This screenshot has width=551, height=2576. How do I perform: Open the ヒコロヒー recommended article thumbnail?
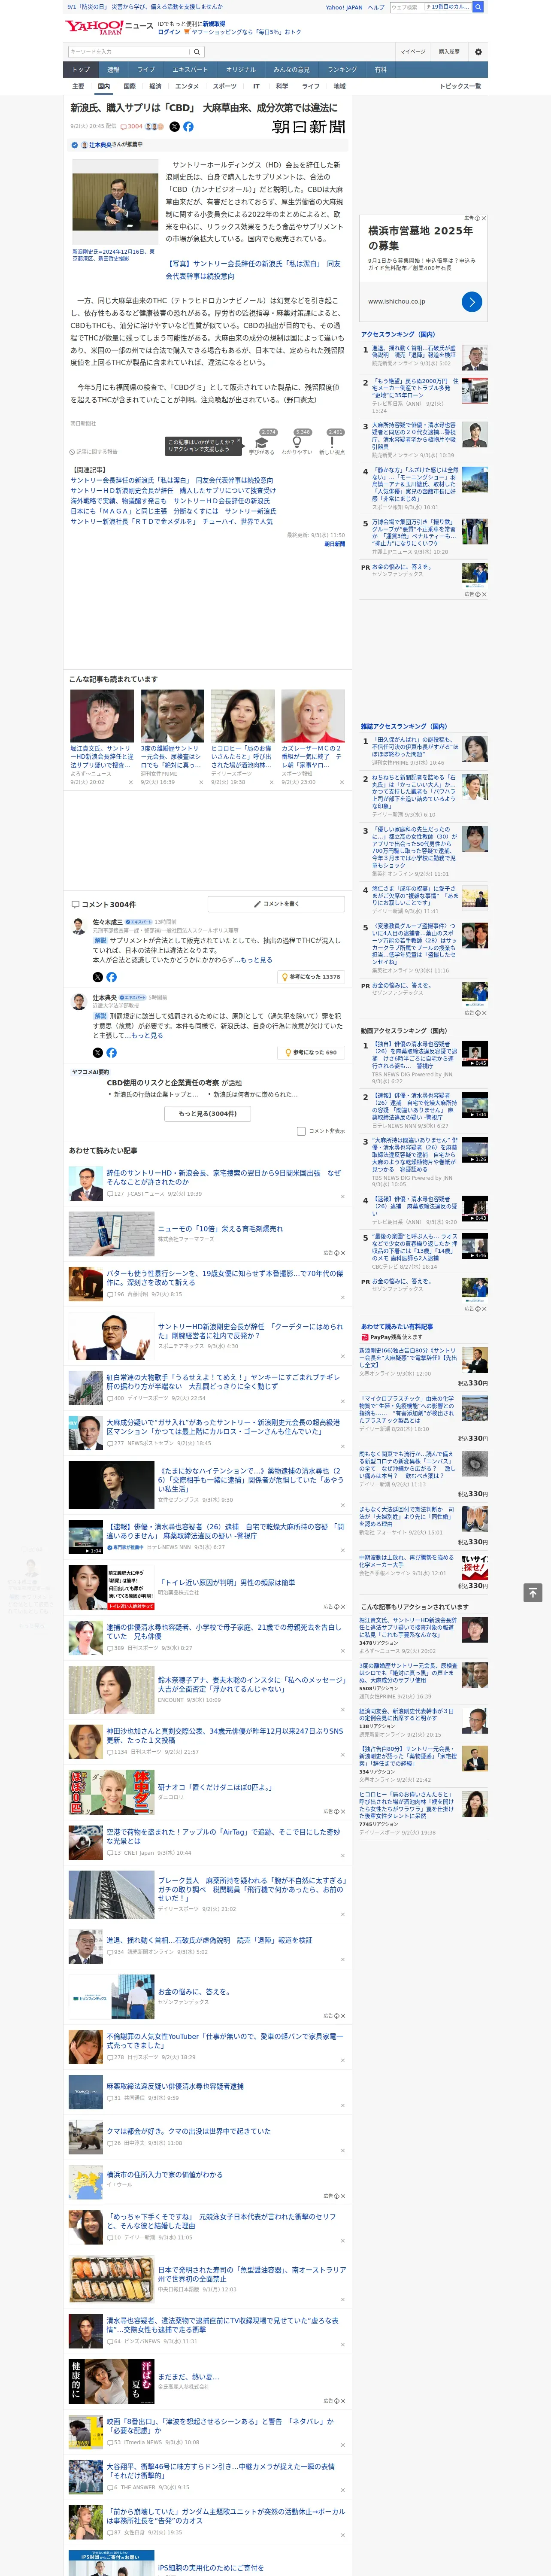click(243, 716)
